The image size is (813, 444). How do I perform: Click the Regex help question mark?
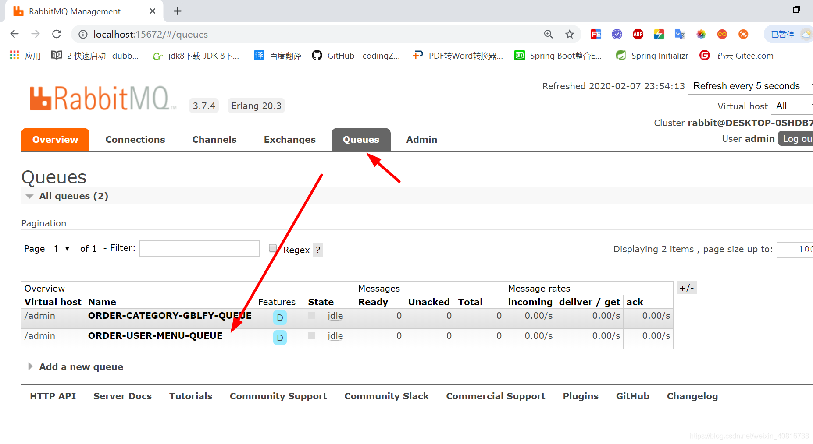[x=318, y=250]
